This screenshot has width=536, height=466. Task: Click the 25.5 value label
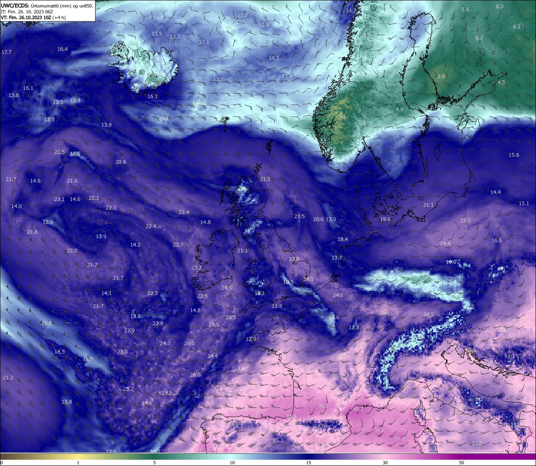click(214, 325)
